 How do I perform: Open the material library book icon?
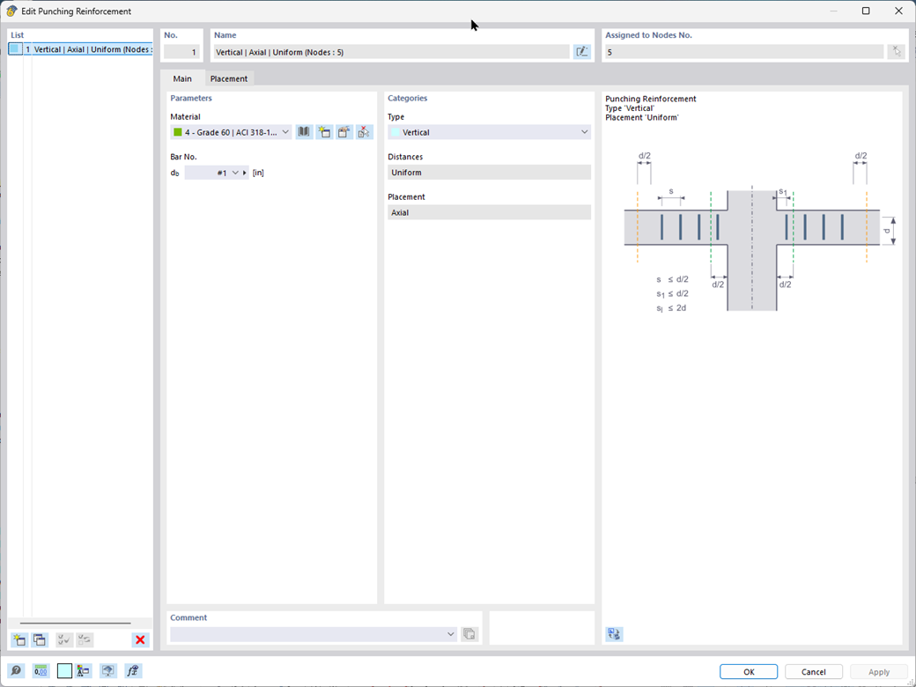coord(304,132)
